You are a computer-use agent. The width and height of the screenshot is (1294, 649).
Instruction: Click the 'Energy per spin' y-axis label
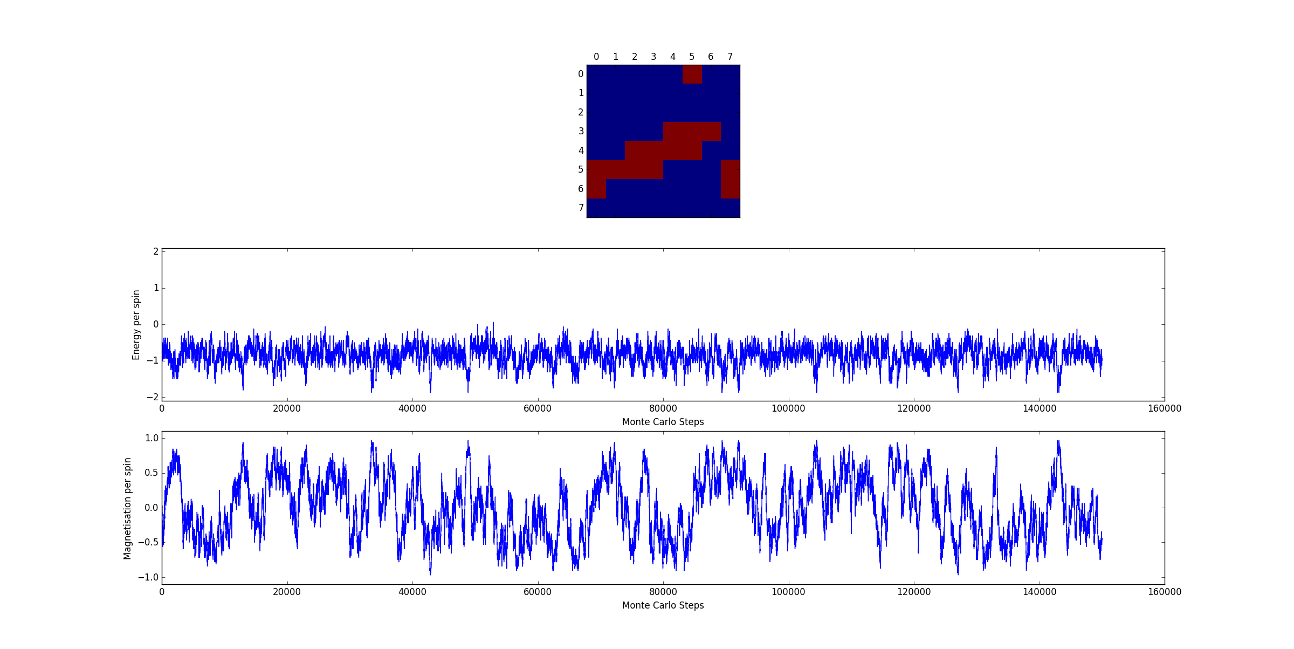pyautogui.click(x=136, y=325)
